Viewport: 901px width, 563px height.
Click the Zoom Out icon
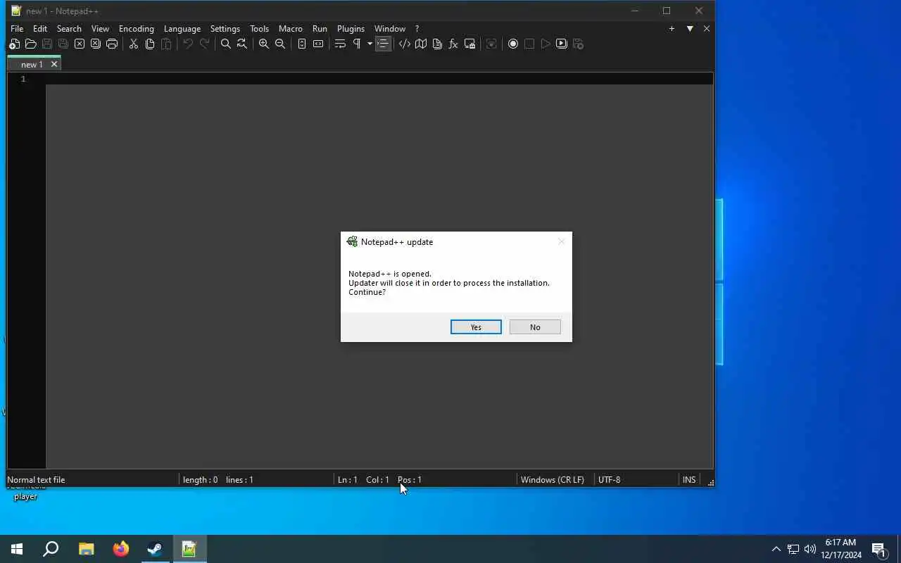coord(279,44)
